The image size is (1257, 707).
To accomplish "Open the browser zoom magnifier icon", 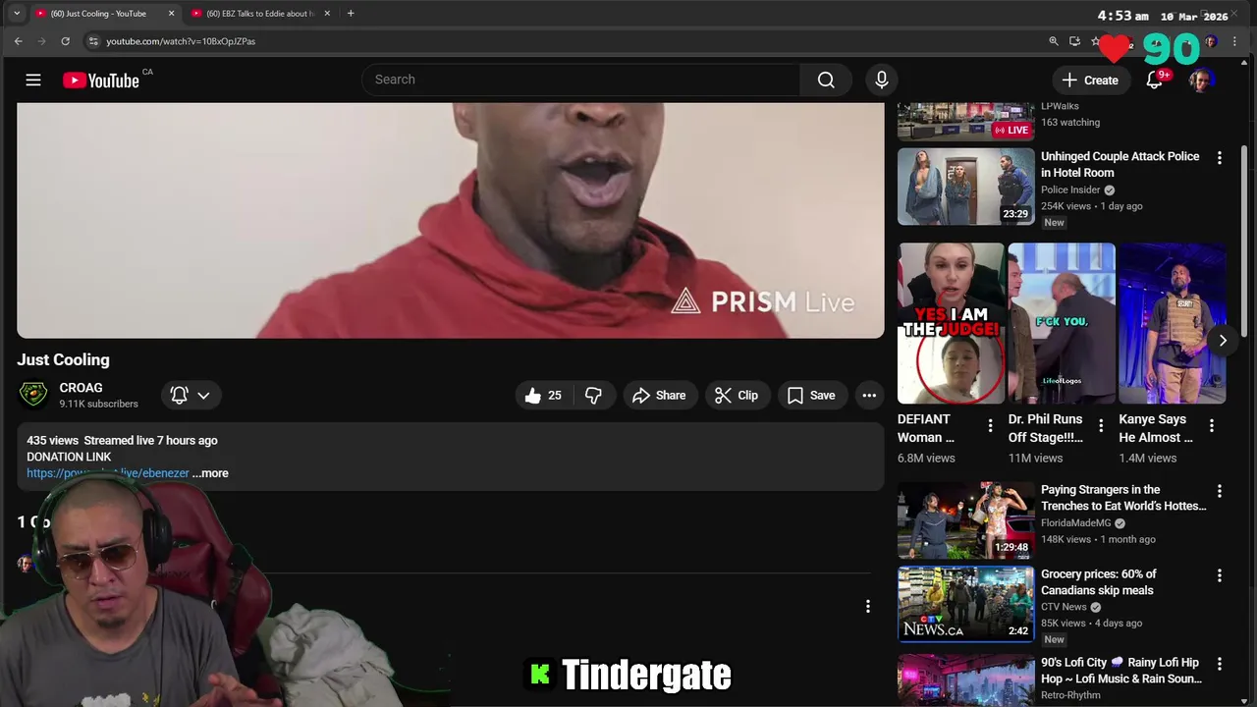I will pos(1054,41).
